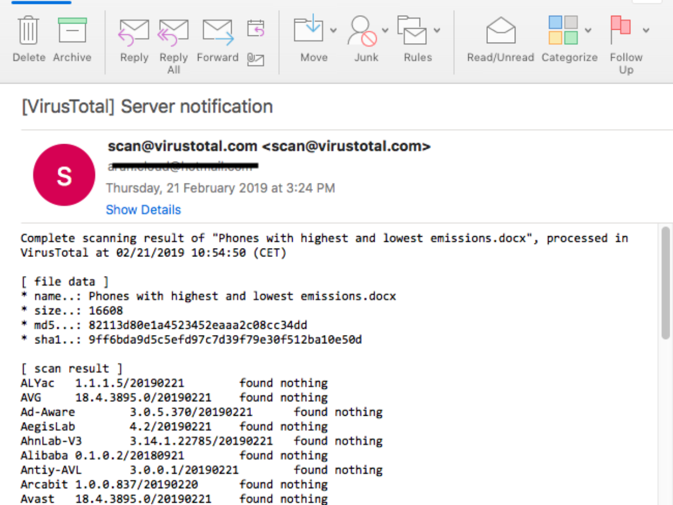Click the Alibaba scan result row
This screenshot has height=505, width=673.
coord(174,456)
